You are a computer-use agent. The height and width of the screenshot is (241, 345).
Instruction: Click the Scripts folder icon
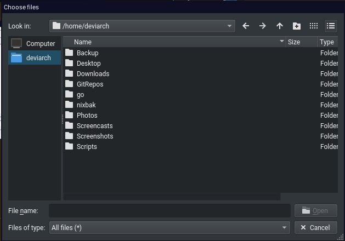click(69, 146)
